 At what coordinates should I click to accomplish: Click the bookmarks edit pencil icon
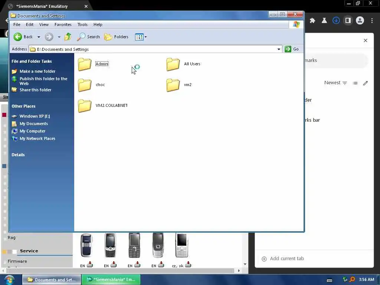click(x=366, y=83)
